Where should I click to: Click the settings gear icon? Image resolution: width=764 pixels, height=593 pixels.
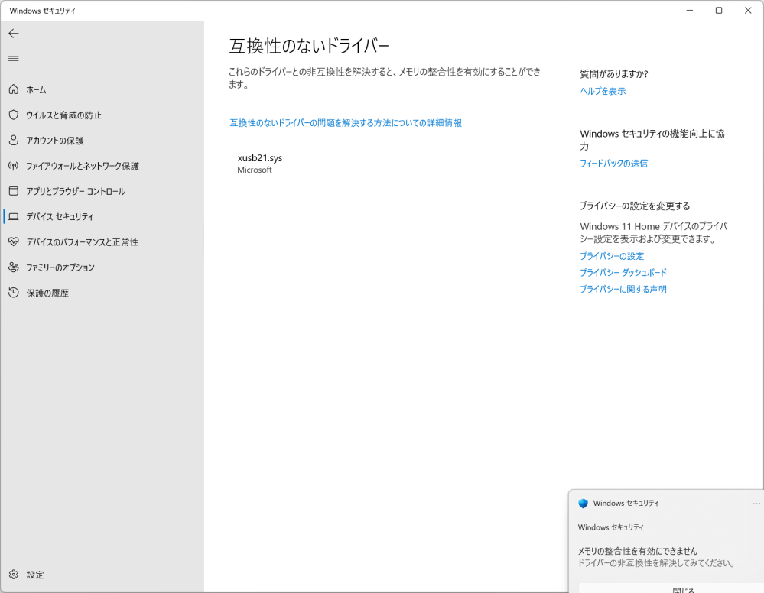(x=14, y=575)
